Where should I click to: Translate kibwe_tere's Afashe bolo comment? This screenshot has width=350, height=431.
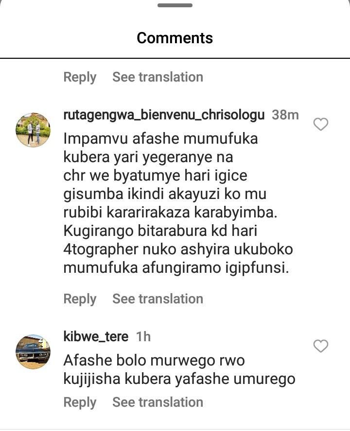coord(158,402)
